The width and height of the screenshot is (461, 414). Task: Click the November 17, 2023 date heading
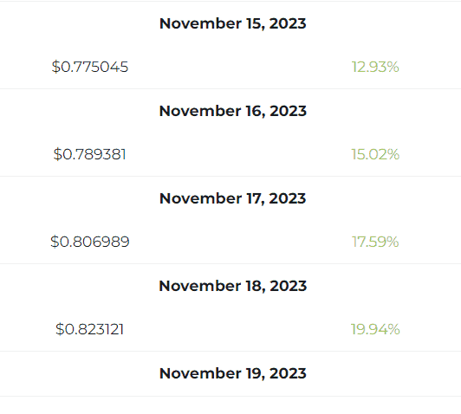click(232, 198)
